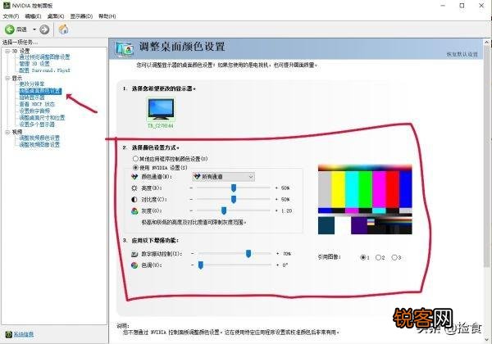The image size is (492, 344).
Task: Click the 灰度 gamma slider handle
Action: tap(224, 210)
